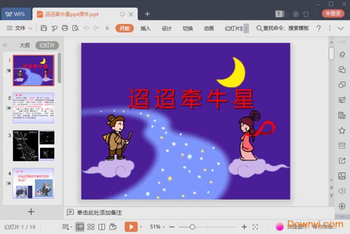The width and height of the screenshot is (350, 234).
Task: Click the skin shirt icon in title bar
Action: (x=306, y=14)
